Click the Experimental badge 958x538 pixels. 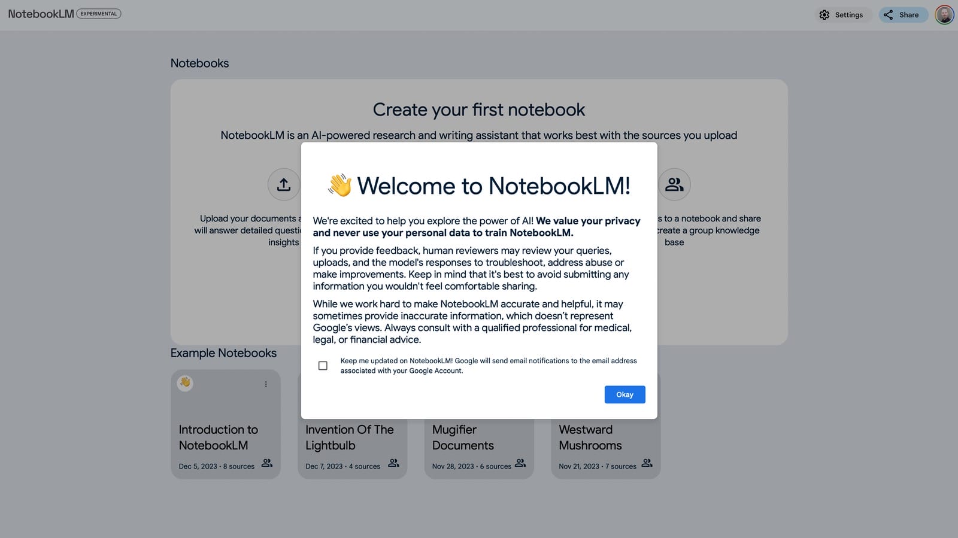[x=99, y=14]
